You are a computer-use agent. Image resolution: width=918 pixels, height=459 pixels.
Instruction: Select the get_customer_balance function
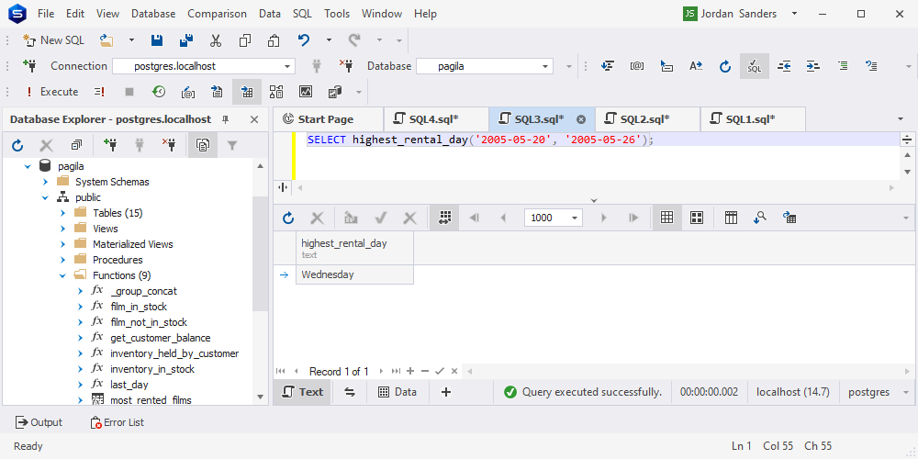tap(161, 338)
